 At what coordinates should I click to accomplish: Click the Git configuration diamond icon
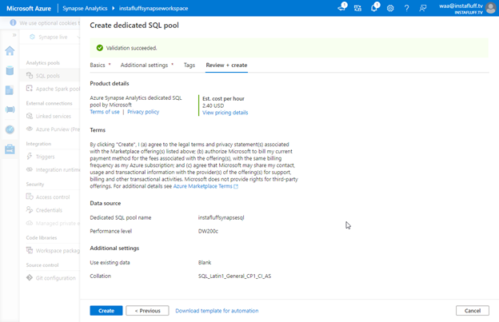(30, 278)
